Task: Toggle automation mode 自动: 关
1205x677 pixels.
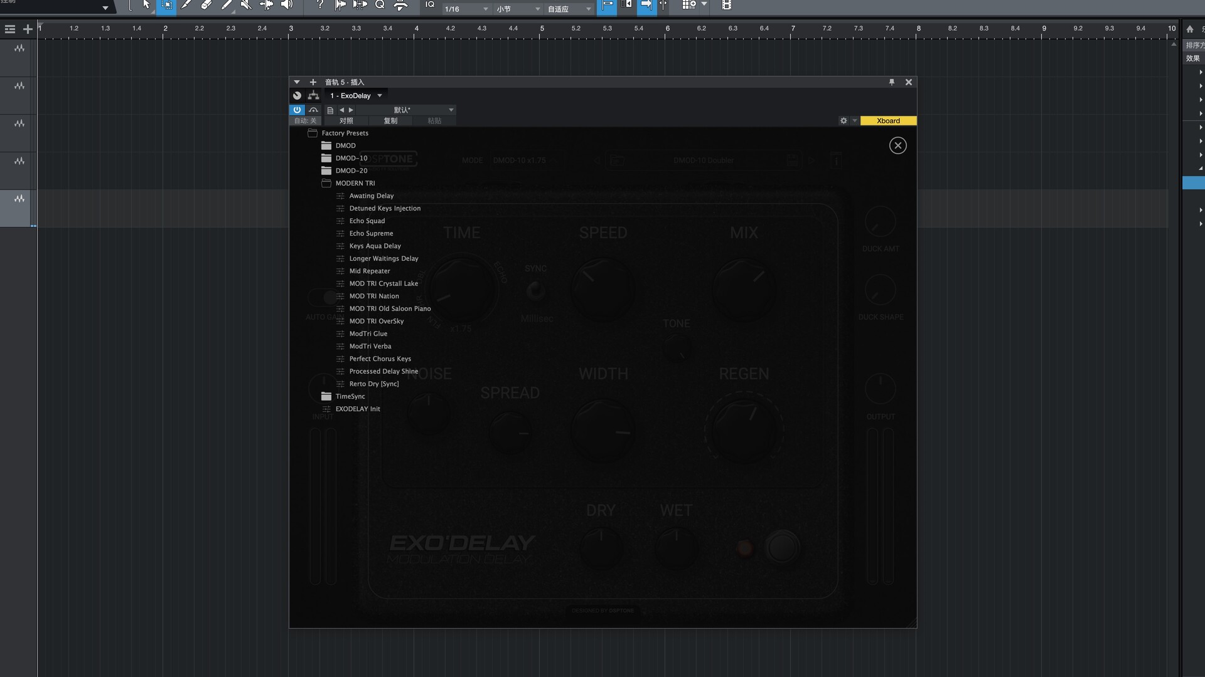Action: tap(306, 121)
